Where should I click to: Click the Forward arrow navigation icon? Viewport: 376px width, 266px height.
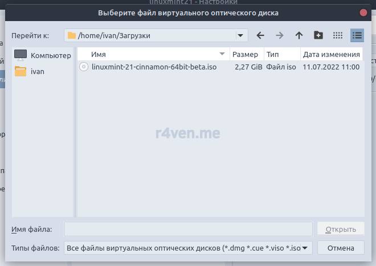(280, 35)
